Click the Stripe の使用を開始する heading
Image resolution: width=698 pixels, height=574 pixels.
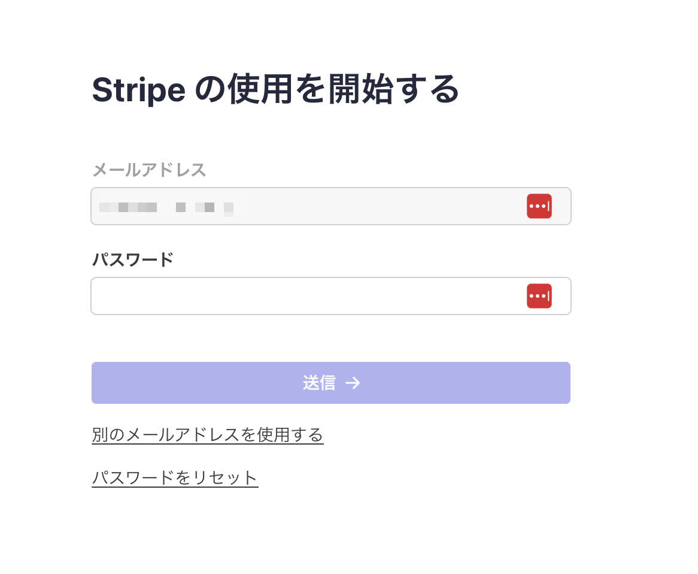[x=275, y=90]
